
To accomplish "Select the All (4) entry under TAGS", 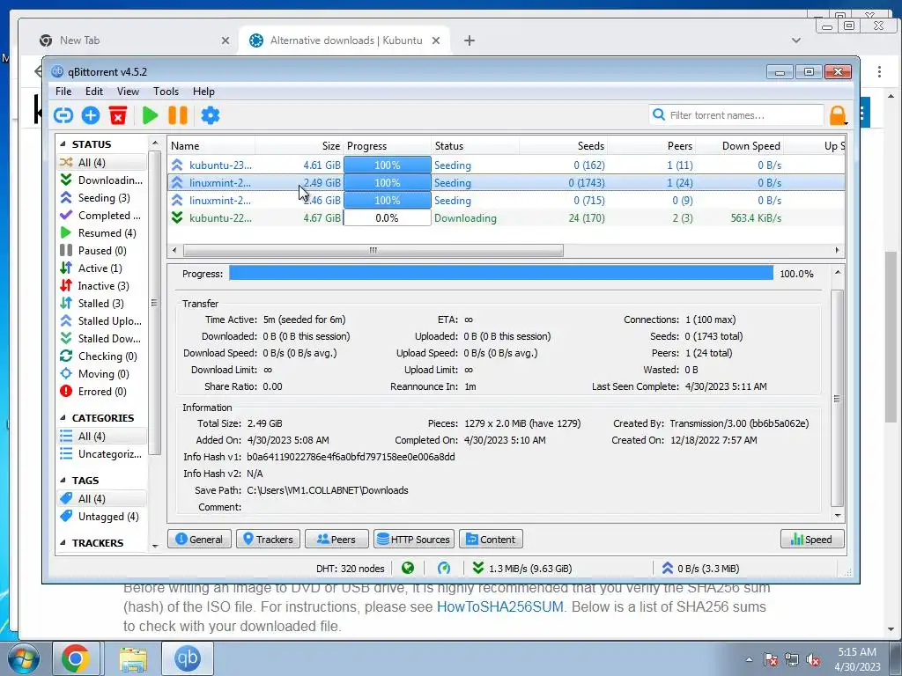I will 102,499.
